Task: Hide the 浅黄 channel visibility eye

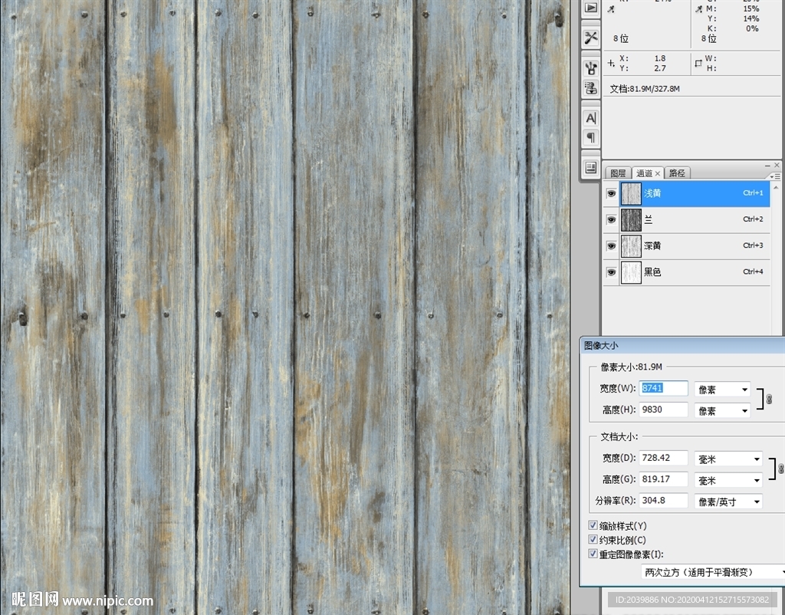Action: 611,193
